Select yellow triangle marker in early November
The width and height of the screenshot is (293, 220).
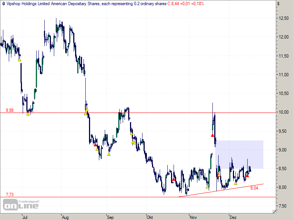(x=207, y=187)
